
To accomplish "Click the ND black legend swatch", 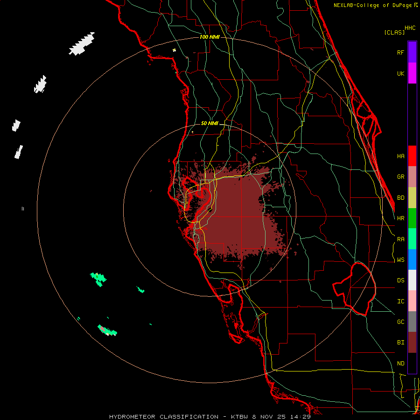I will [x=412, y=363].
